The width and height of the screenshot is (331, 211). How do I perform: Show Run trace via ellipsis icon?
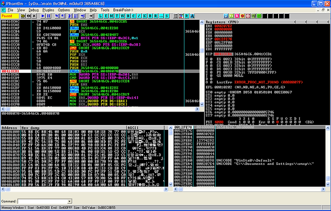click(x=161, y=16)
